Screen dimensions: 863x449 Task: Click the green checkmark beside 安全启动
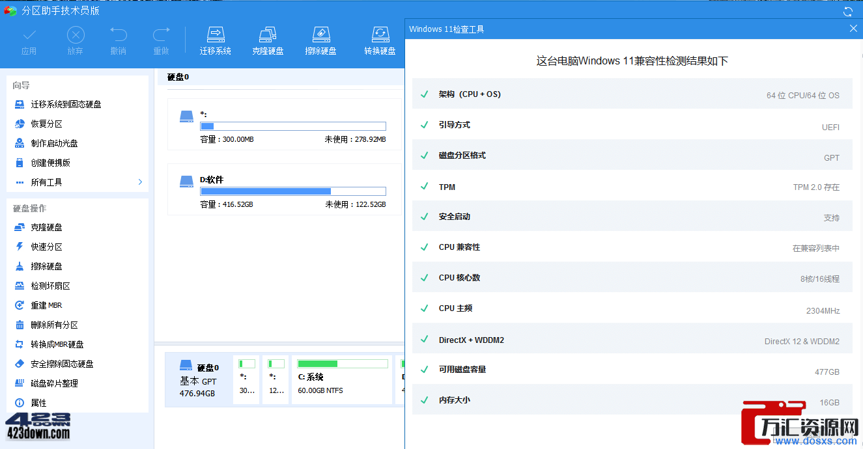(x=425, y=217)
